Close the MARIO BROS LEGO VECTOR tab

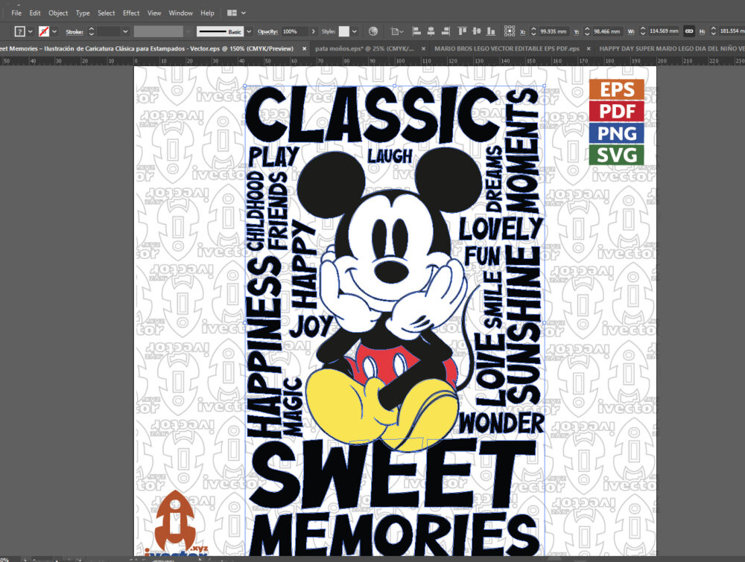[589, 48]
